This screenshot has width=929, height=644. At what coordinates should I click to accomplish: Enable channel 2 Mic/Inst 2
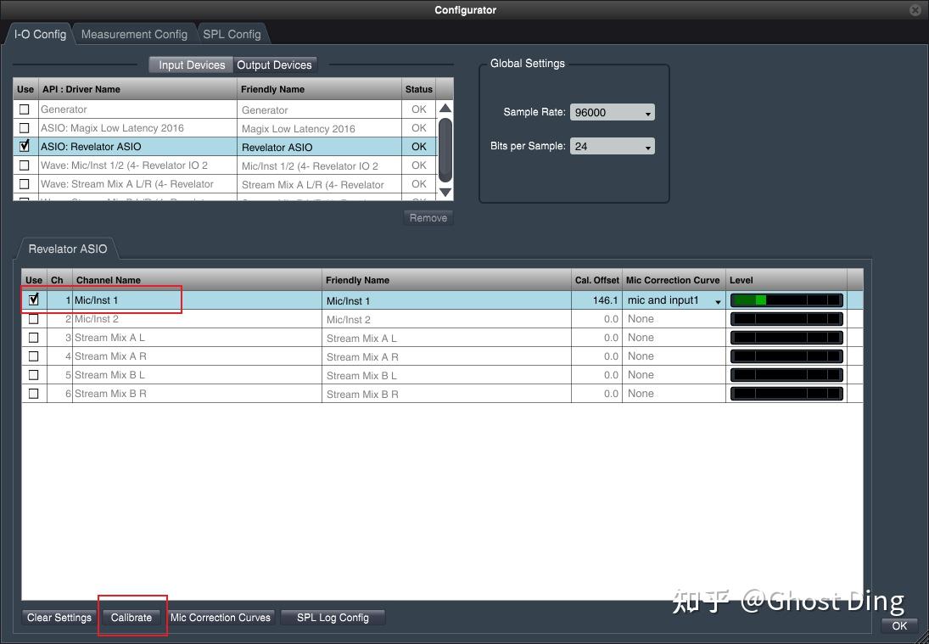pos(34,319)
